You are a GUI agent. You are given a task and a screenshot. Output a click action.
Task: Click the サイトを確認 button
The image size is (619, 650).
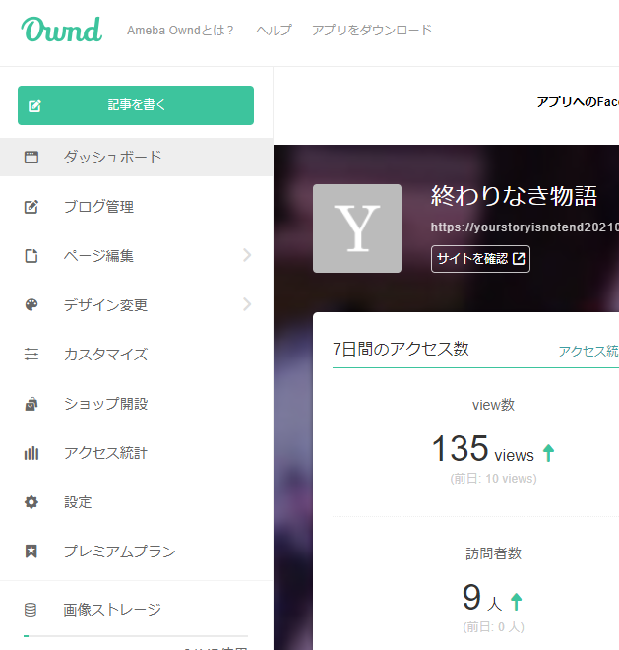(480, 259)
